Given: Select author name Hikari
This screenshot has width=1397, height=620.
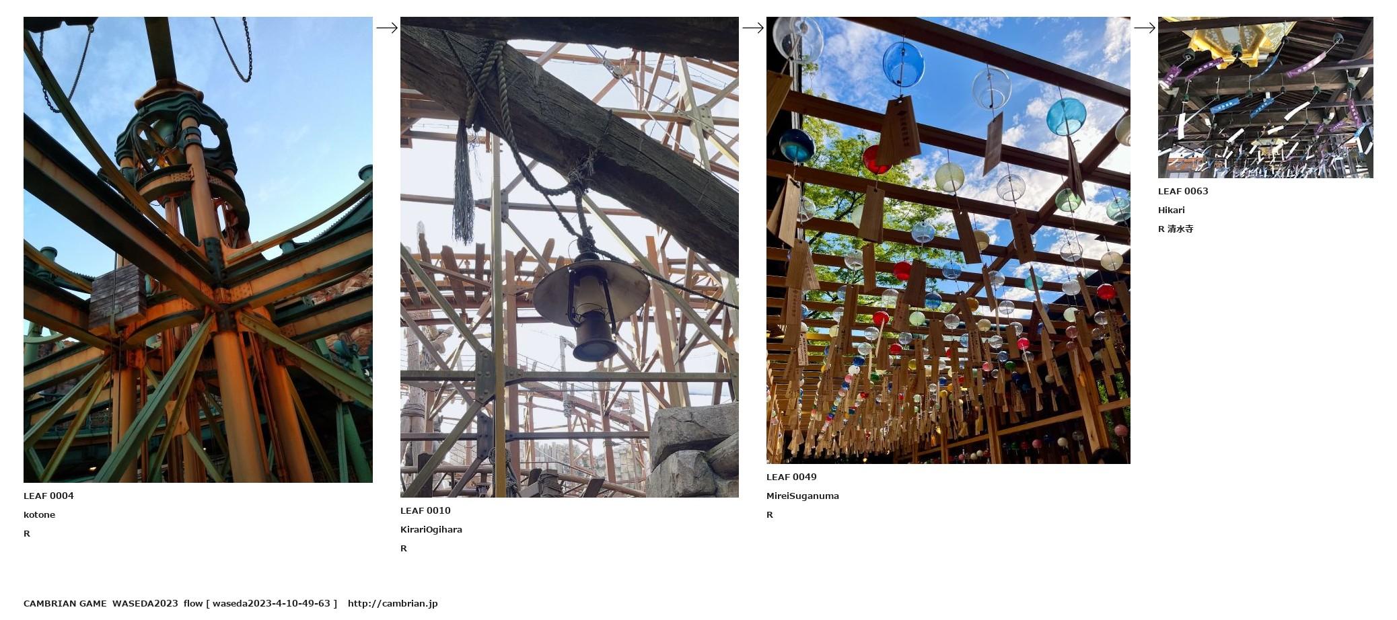Looking at the screenshot, I should pyautogui.click(x=1172, y=210).
